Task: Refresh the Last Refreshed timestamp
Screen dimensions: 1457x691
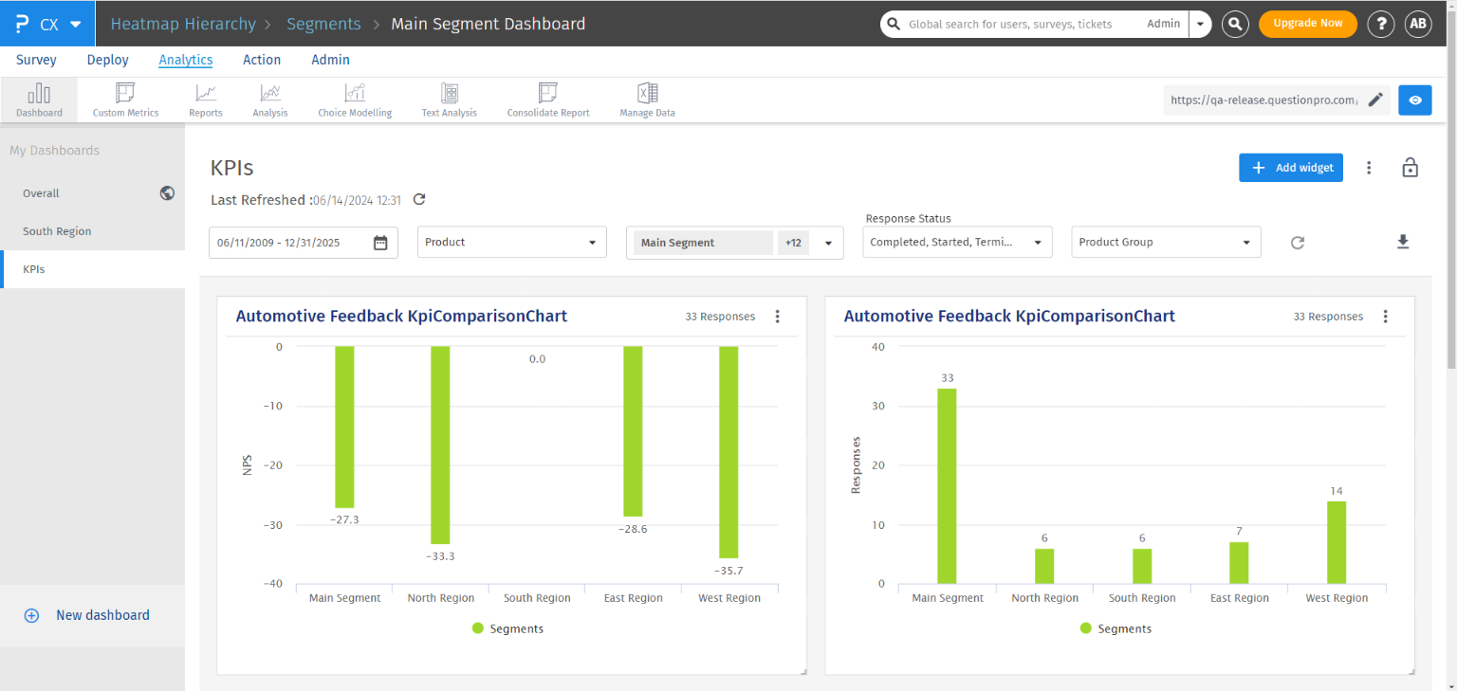Action: 419,200
